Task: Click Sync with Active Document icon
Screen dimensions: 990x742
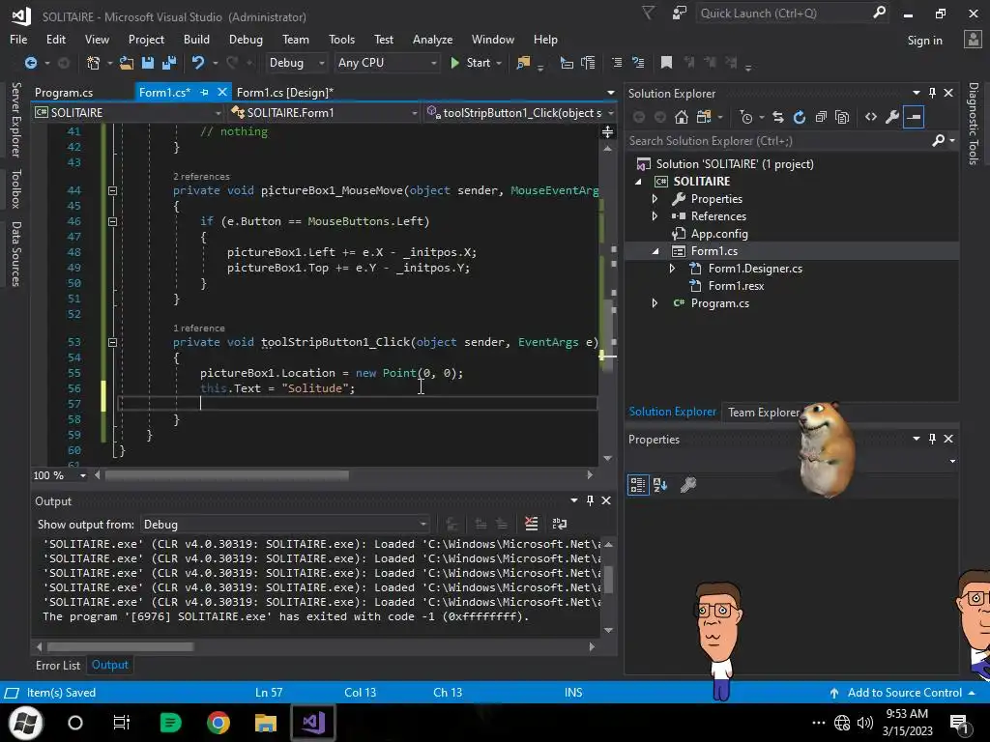Action: pos(778,117)
